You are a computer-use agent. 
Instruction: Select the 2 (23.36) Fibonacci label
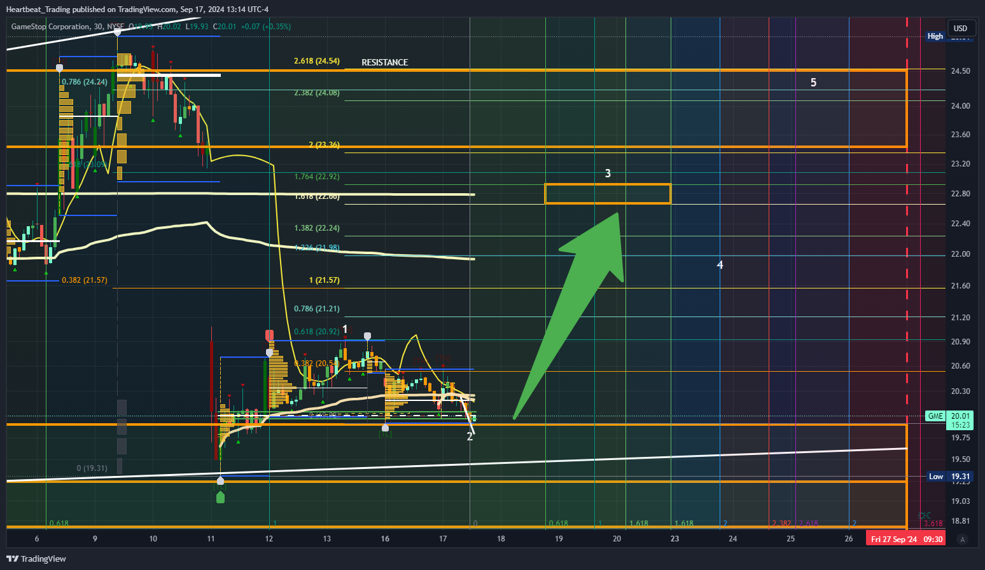(x=325, y=145)
